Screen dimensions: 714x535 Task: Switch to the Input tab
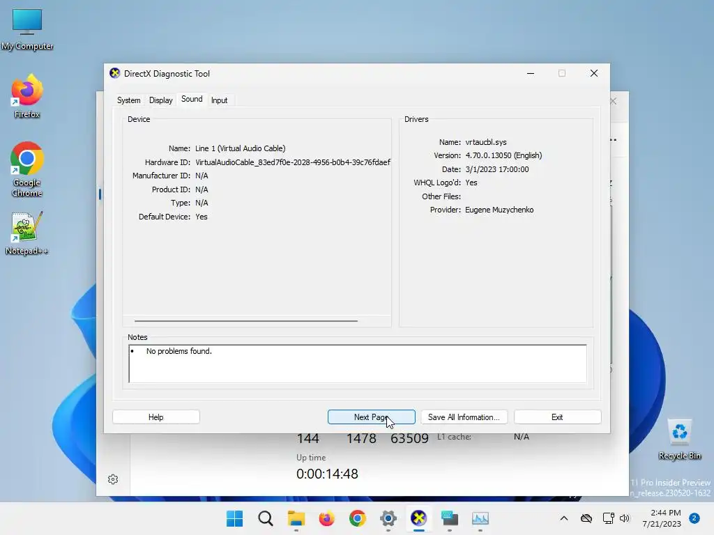coord(219,100)
